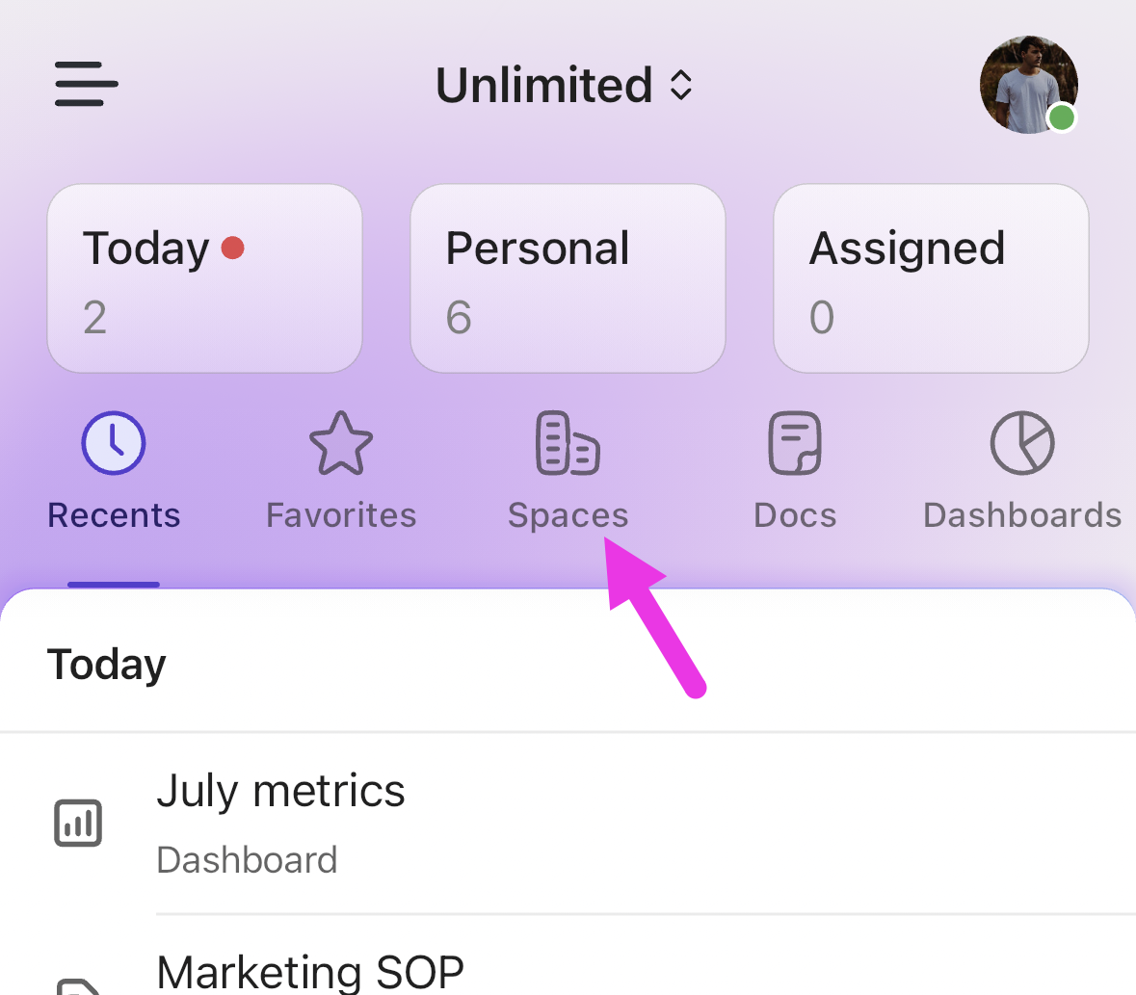The image size is (1136, 995).
Task: Tap the red notification dot on Today
Action: pos(232,248)
